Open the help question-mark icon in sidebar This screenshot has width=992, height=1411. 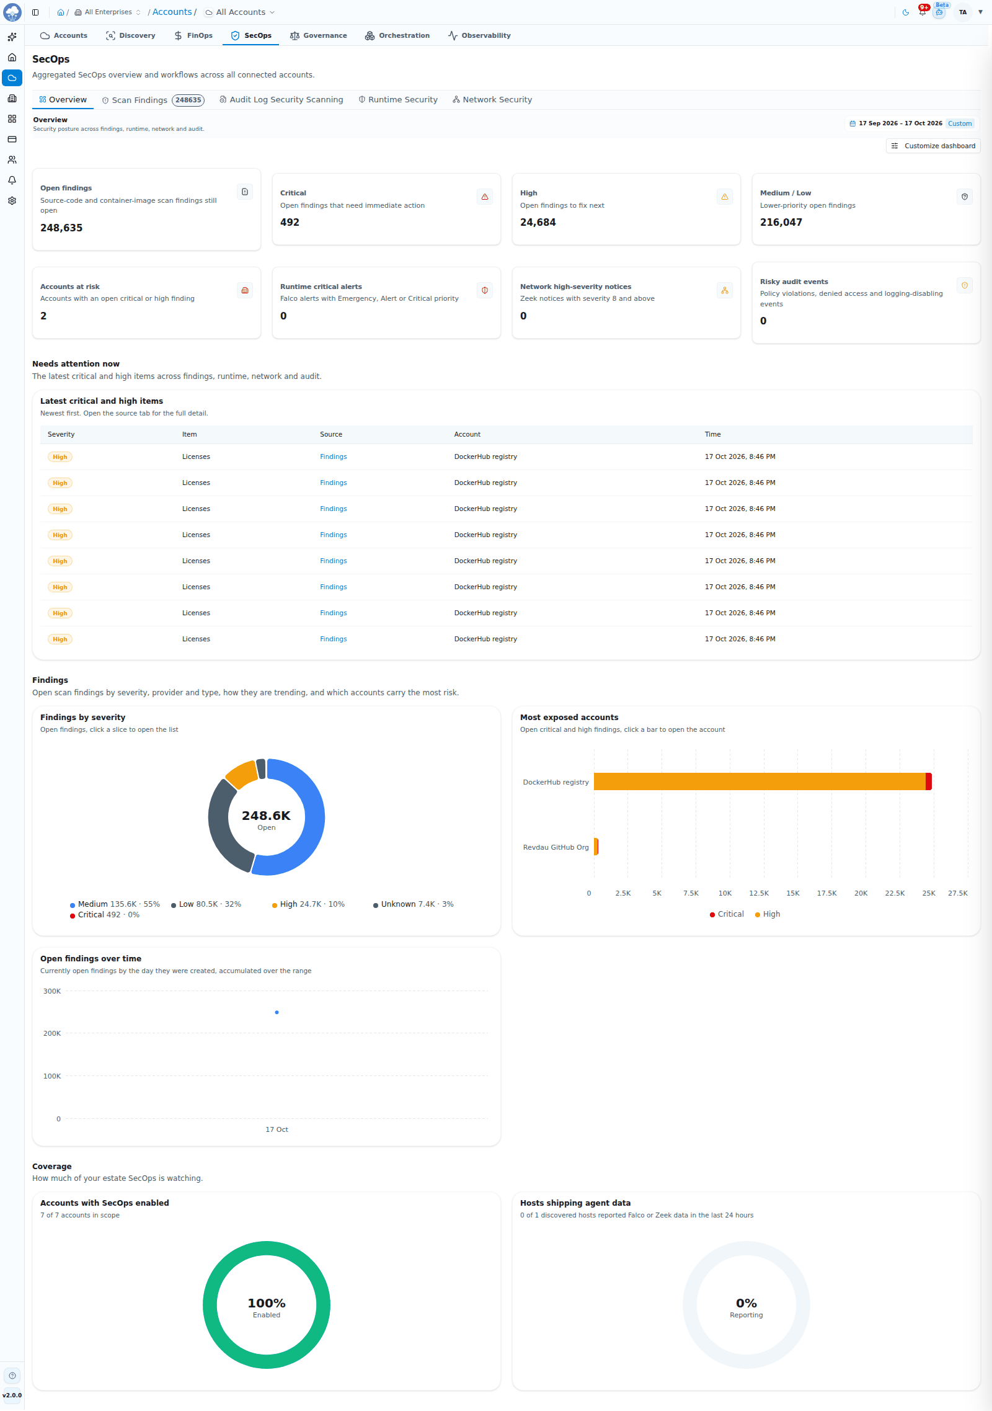12,1376
